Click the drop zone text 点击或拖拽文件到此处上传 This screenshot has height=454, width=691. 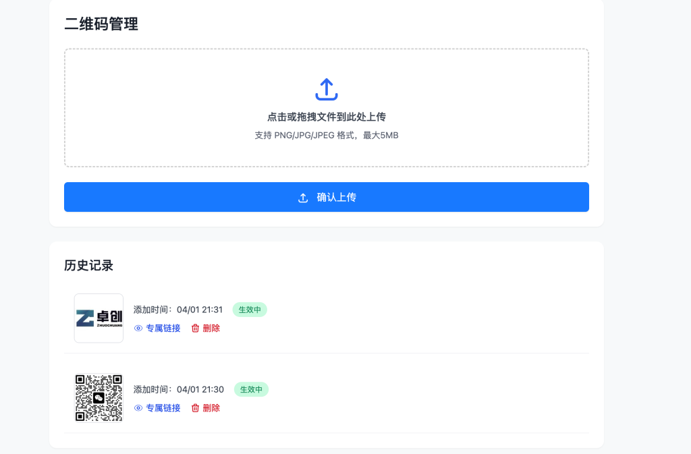[x=327, y=117]
